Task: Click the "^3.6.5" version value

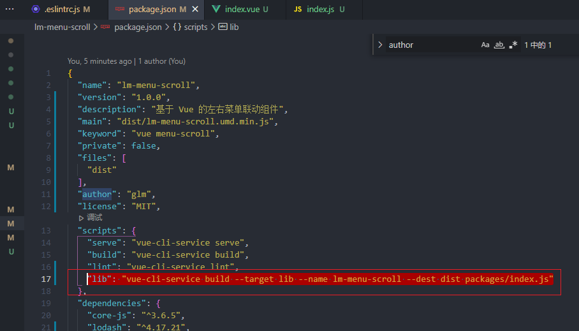Action: click(161, 316)
